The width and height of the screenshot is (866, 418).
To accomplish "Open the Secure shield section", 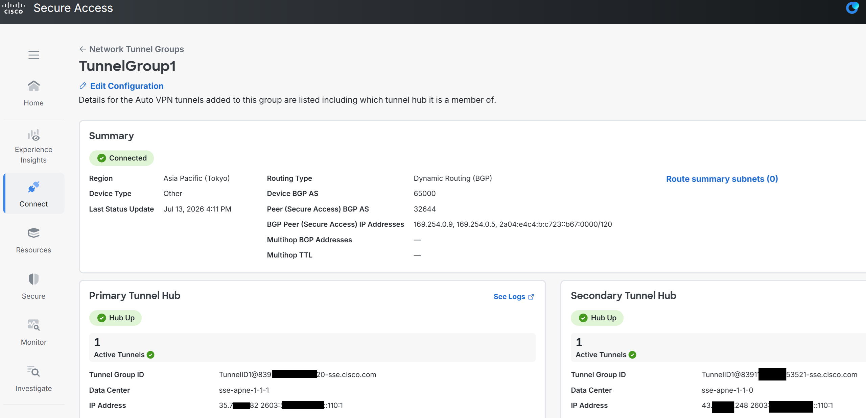I will tap(33, 287).
